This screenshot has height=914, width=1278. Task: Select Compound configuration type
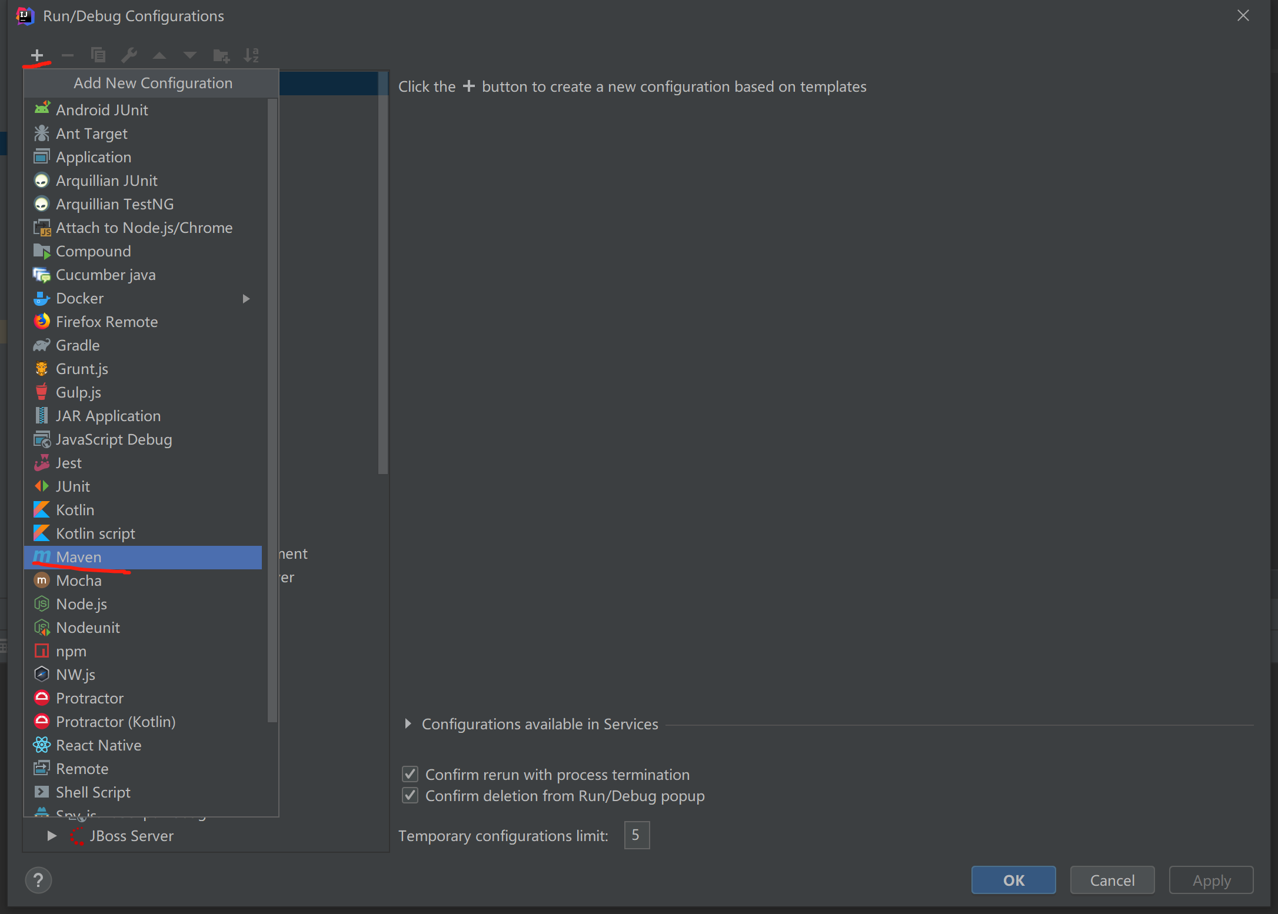click(143, 251)
